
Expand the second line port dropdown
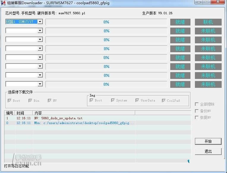pos(40,31)
